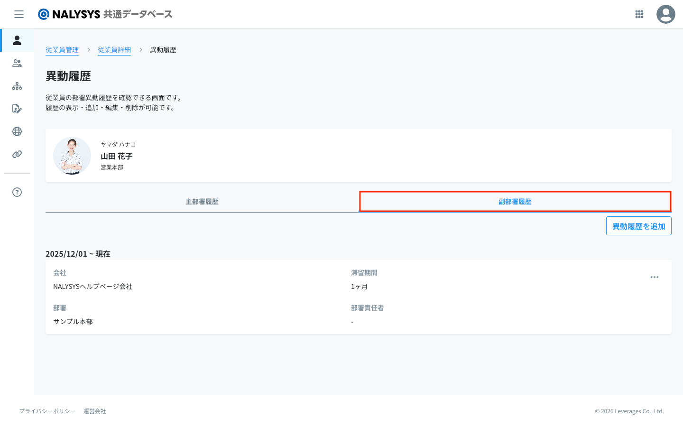Viewport: 683px width, 427px height.
Task: Open the hamburger navigation menu
Action: coord(19,14)
